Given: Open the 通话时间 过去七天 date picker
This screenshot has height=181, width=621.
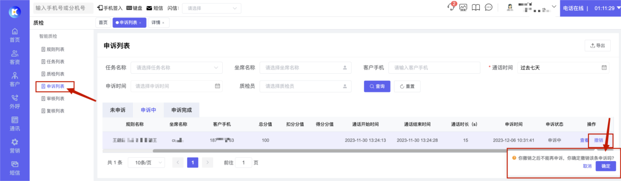Looking at the screenshot, I should pyautogui.click(x=563, y=67).
